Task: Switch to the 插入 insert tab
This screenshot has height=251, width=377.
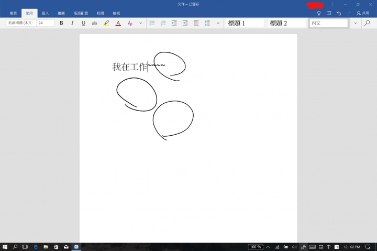Action: point(45,13)
